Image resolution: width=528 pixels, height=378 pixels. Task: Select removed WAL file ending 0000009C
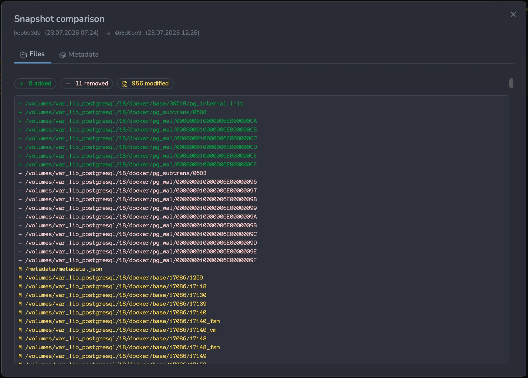coord(138,234)
